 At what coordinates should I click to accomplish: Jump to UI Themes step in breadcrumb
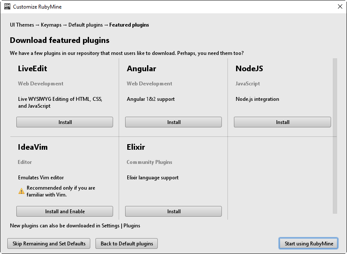tap(21, 25)
